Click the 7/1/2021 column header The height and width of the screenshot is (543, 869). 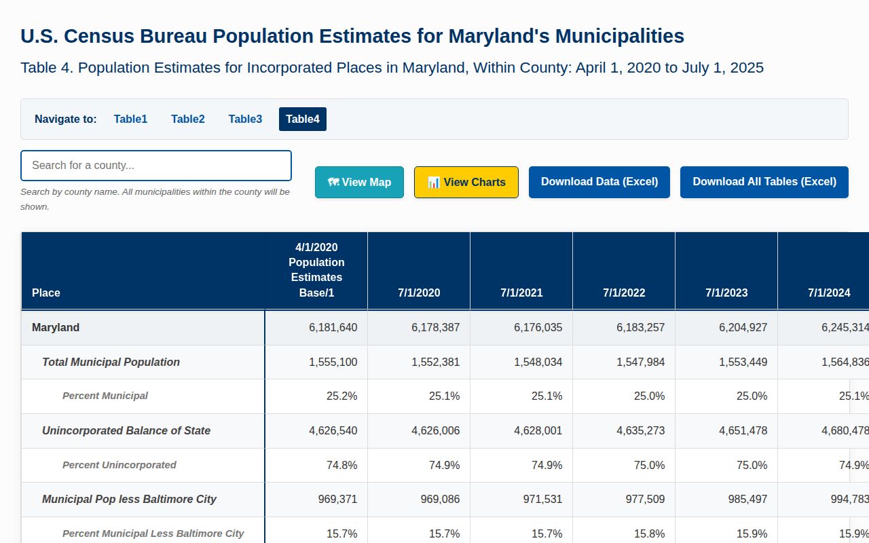(521, 271)
